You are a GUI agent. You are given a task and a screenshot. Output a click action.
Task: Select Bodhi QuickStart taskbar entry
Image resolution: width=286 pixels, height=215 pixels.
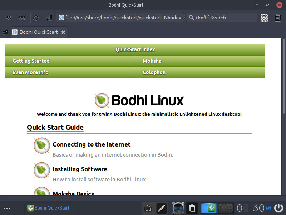click(x=49, y=208)
